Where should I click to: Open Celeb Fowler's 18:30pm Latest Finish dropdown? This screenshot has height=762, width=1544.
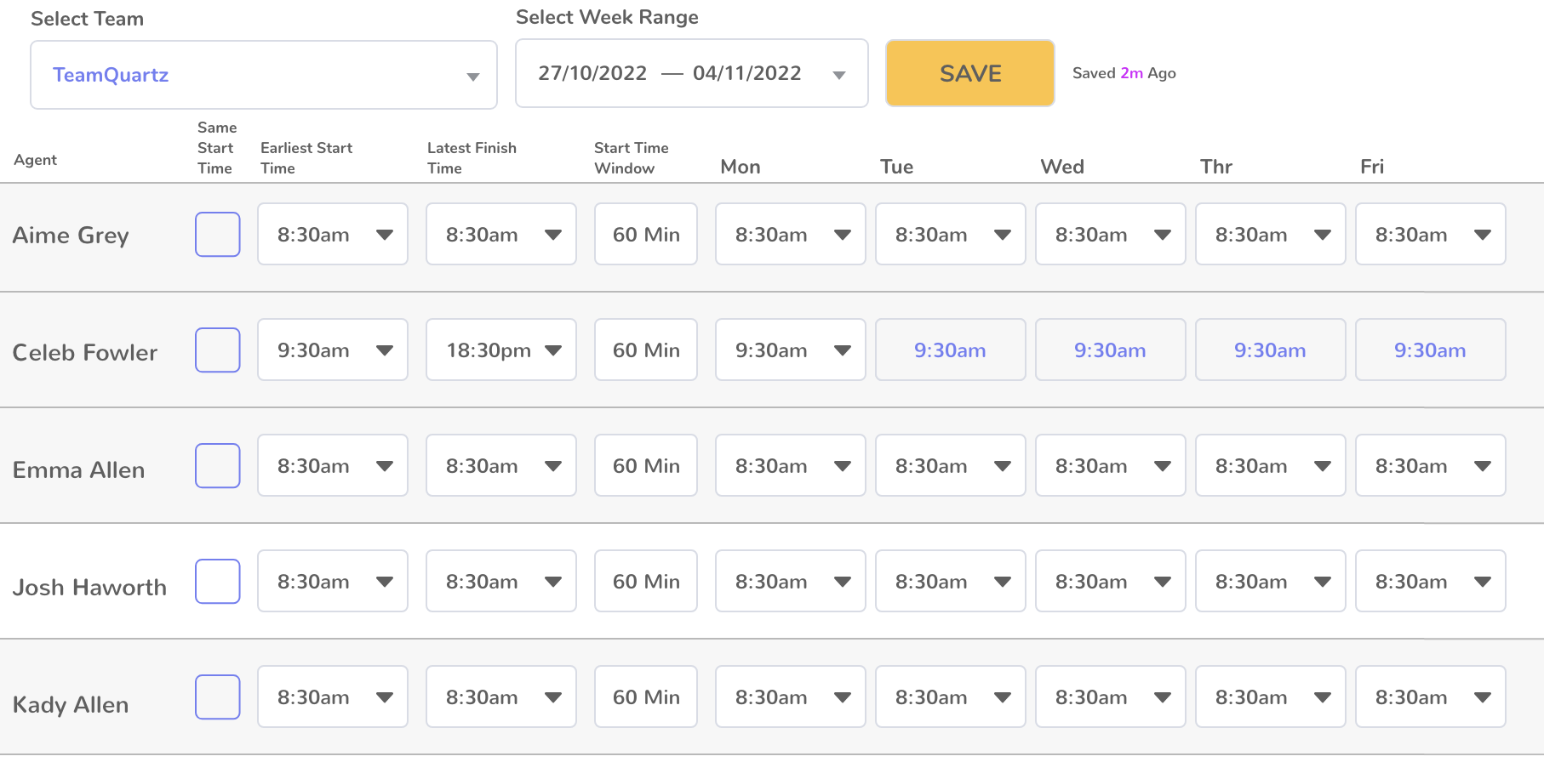pos(553,350)
